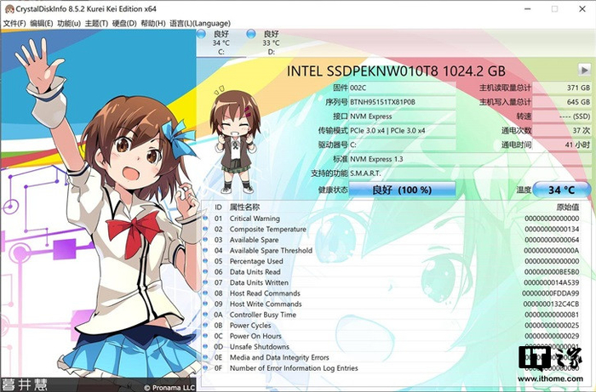This screenshot has height=392, width=596.
Task: Click status dot for Available Spare row
Action: pos(206,240)
